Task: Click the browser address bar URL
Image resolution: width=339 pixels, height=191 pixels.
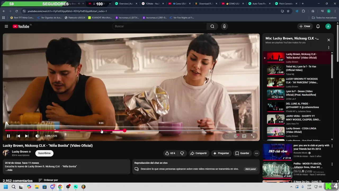Action: [67, 11]
